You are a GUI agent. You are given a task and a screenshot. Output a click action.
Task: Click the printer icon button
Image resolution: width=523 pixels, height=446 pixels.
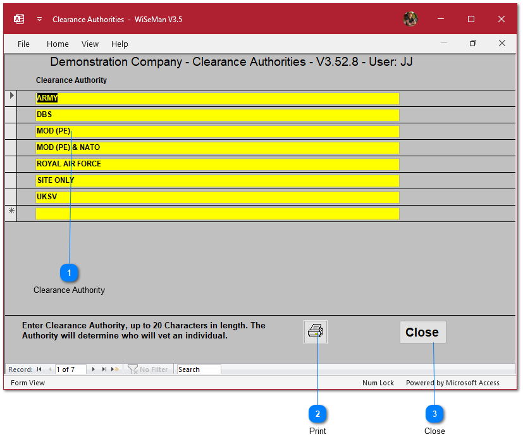click(x=315, y=331)
